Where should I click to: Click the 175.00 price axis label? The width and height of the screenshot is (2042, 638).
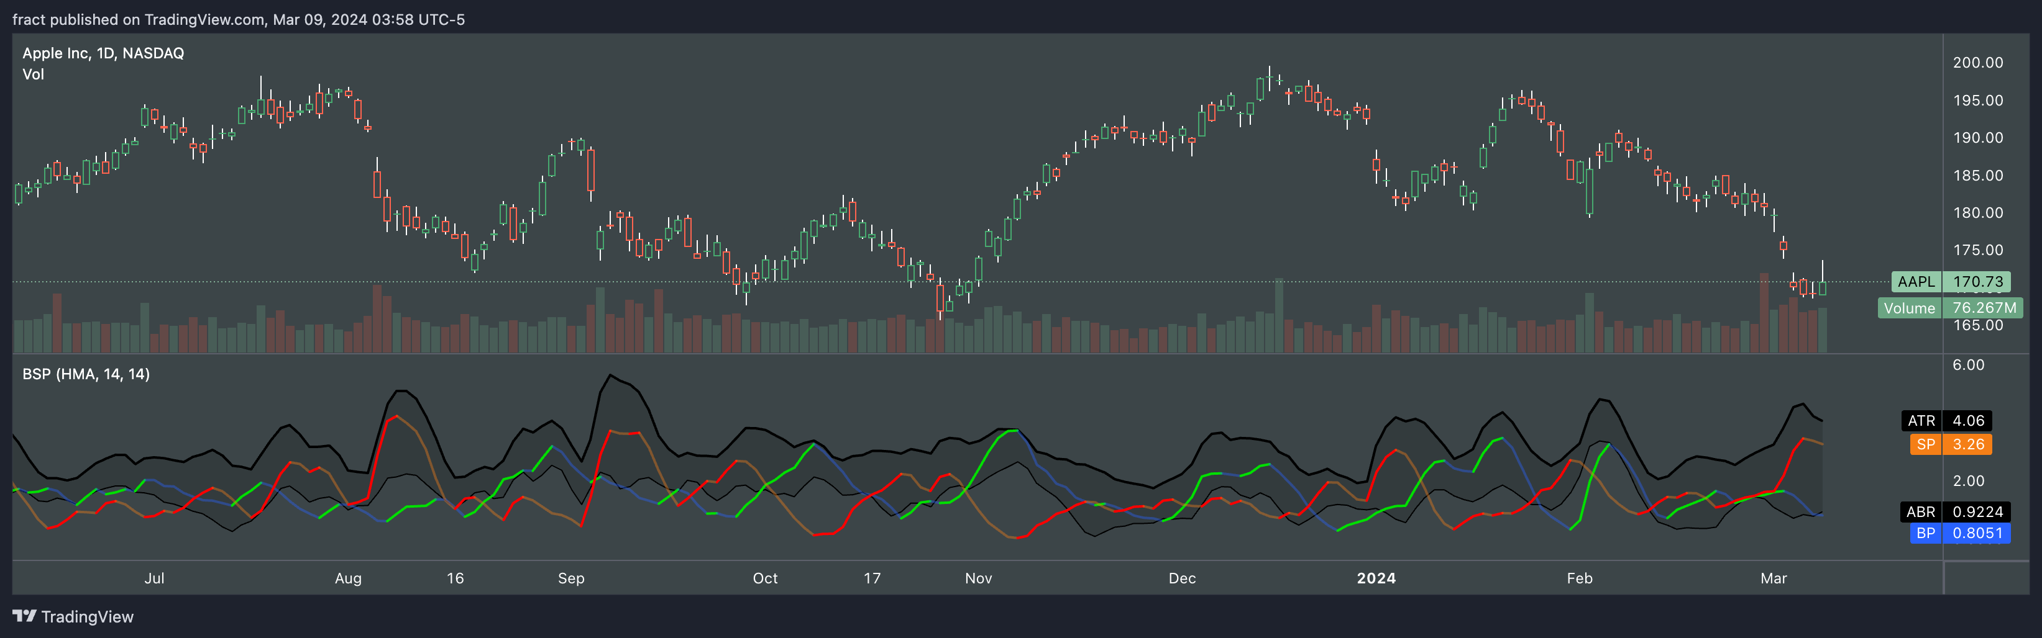point(1977,250)
